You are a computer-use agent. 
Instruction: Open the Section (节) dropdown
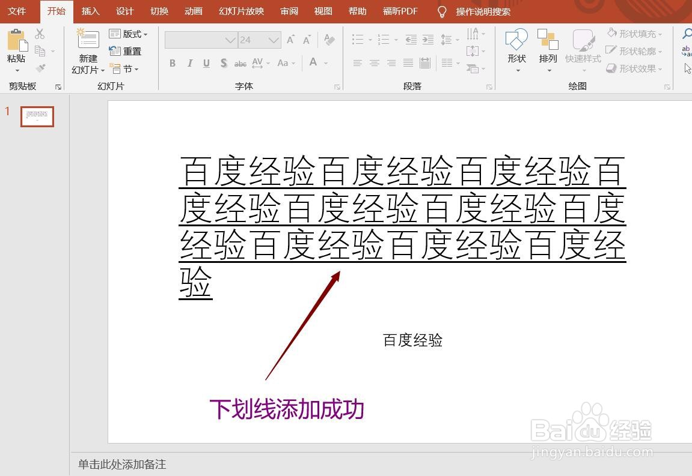[124, 69]
